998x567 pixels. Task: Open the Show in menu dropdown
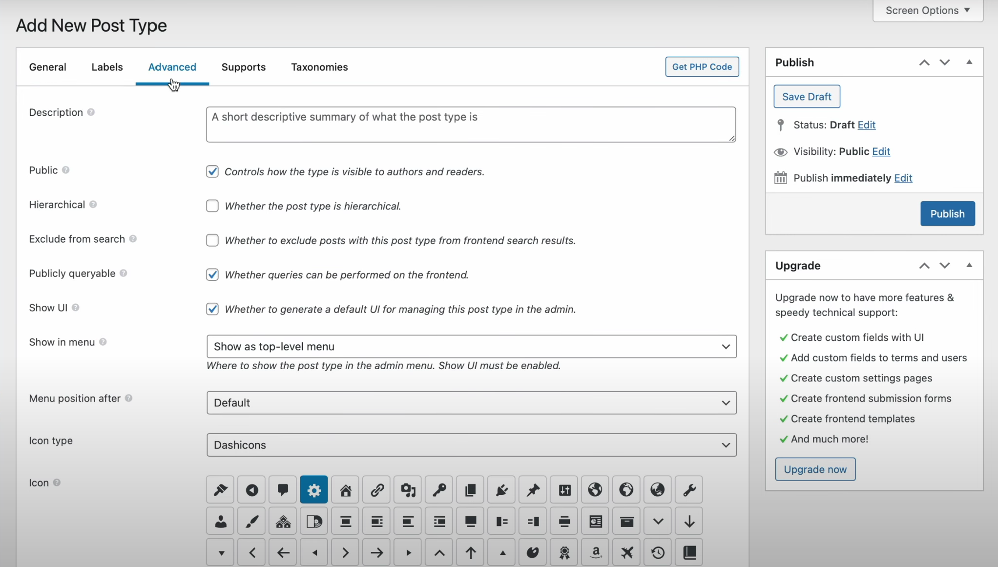point(471,346)
